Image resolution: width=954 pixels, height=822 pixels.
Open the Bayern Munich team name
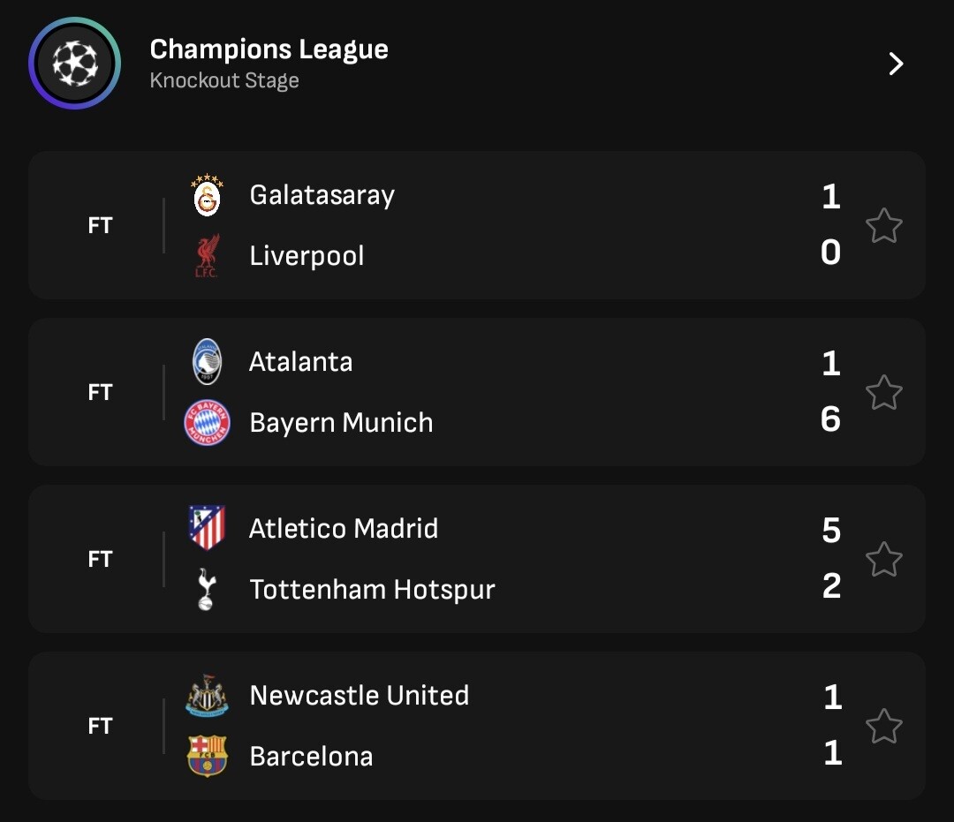click(341, 423)
